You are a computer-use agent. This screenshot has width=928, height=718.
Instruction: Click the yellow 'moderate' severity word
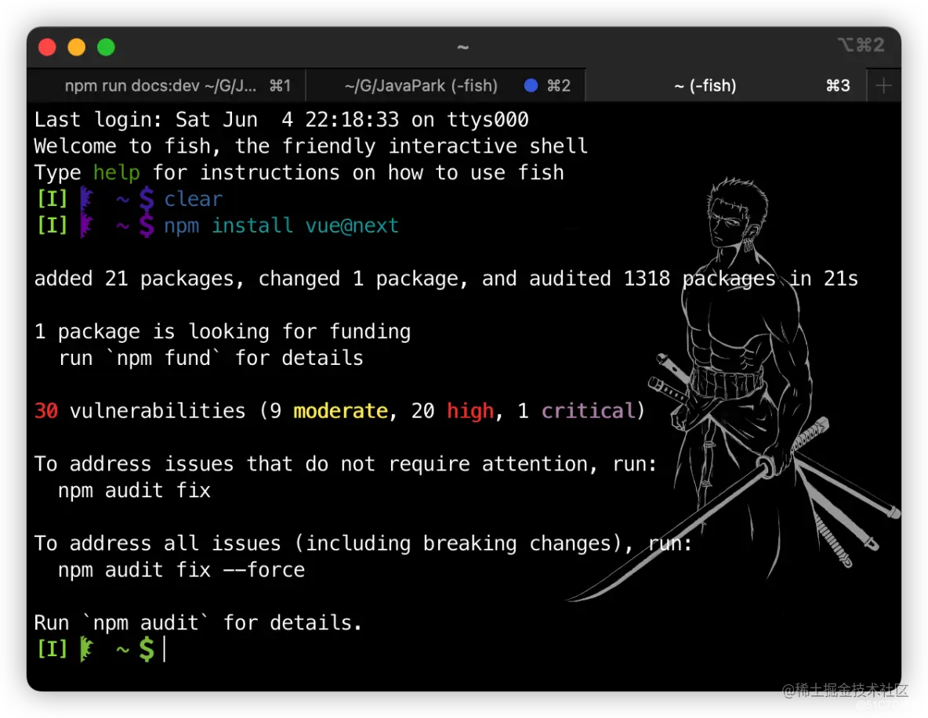point(340,410)
